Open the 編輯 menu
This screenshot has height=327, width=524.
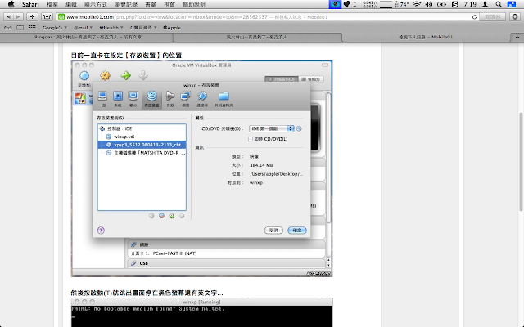pos(71,4)
